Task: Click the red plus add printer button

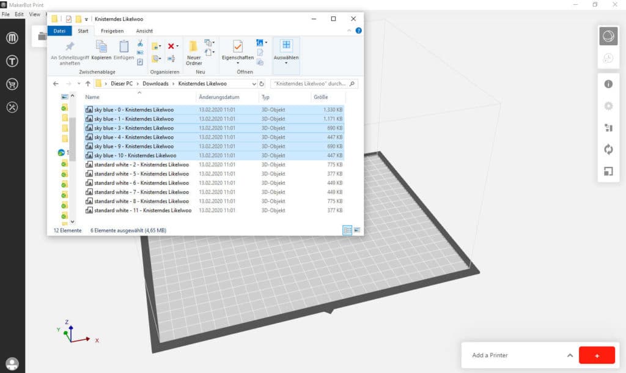Action: point(597,355)
